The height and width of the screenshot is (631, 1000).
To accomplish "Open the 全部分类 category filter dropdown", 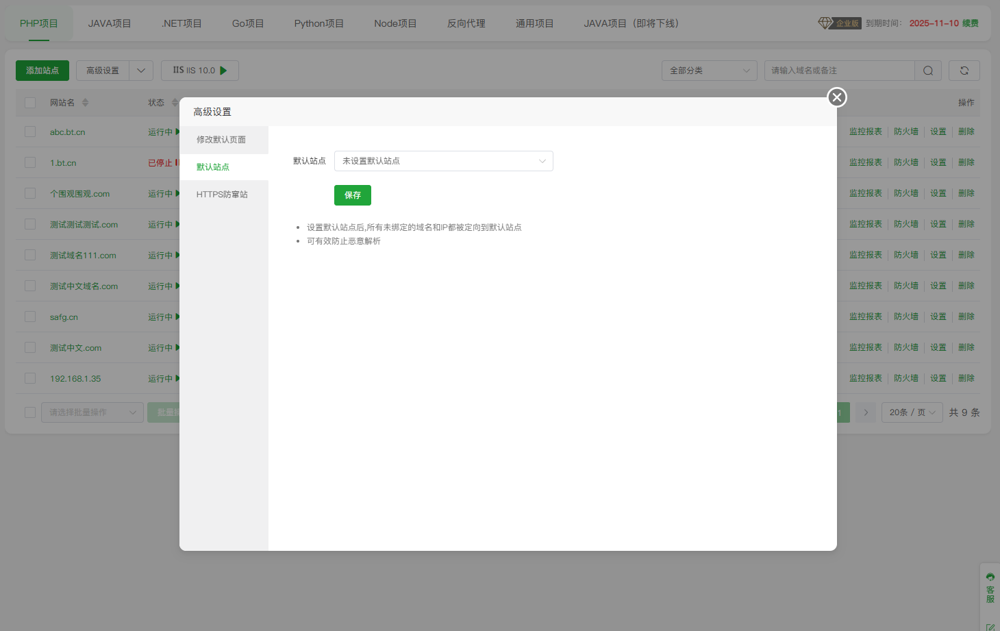I will point(709,70).
